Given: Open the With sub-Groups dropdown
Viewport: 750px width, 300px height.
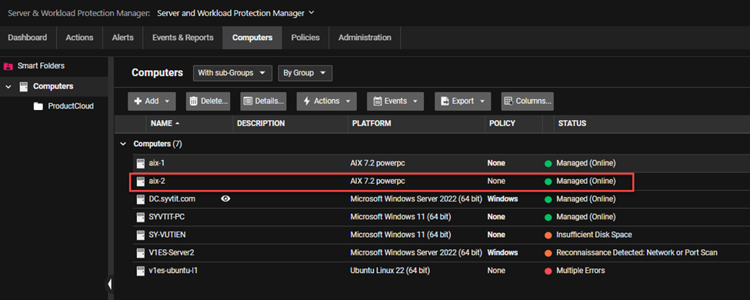Looking at the screenshot, I should point(232,73).
